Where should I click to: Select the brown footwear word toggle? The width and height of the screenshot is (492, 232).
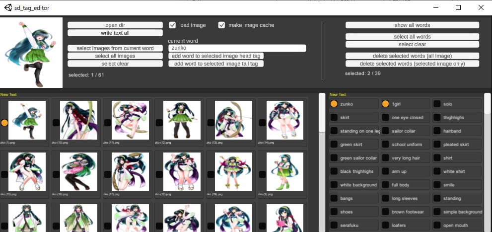coord(386,212)
